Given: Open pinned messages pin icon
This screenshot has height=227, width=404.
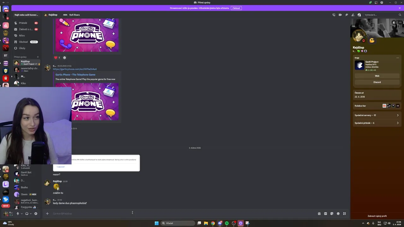Looking at the screenshot, I should click(x=347, y=15).
